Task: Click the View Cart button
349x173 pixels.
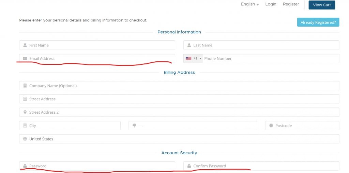Action: click(322, 5)
